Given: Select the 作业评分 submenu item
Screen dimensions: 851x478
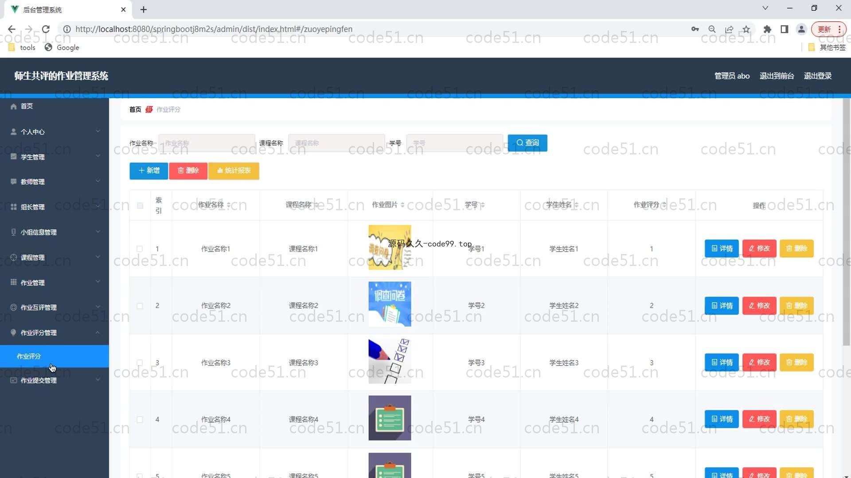Looking at the screenshot, I should point(55,356).
